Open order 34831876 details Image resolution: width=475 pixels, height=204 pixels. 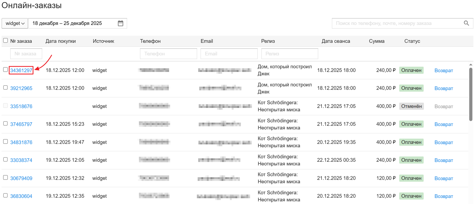click(21, 142)
